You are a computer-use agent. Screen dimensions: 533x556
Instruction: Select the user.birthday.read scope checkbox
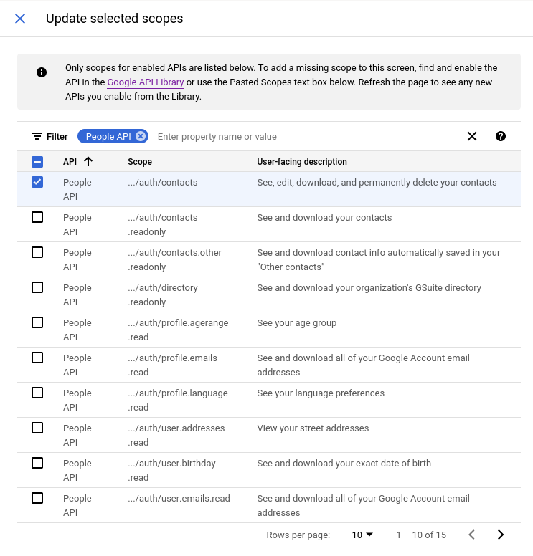click(x=37, y=463)
